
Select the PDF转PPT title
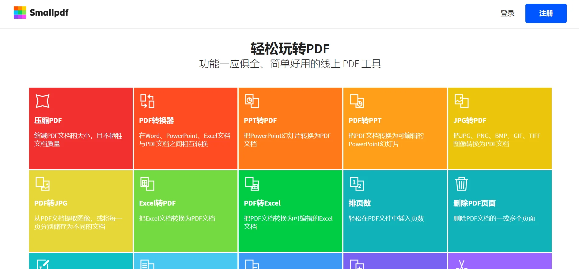[x=365, y=120]
